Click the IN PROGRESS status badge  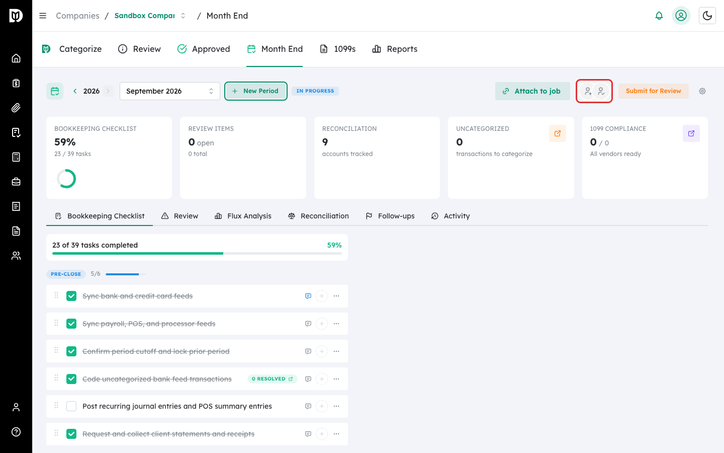(x=315, y=91)
